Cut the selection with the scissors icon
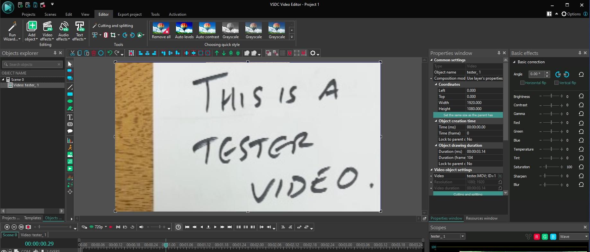Viewport: 590px width, 252px height. 73,53
